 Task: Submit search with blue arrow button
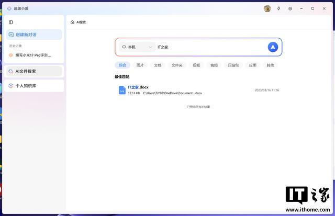(x=273, y=47)
